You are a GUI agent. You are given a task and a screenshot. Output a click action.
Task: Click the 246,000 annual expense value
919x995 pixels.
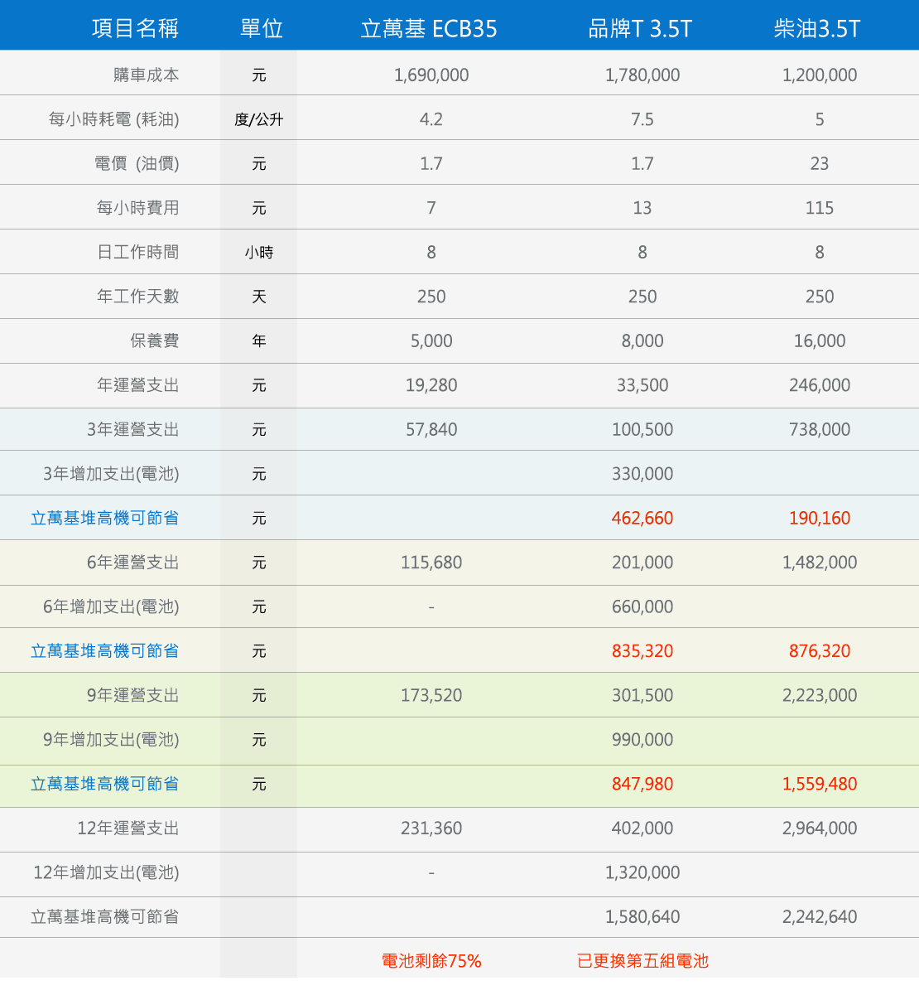point(820,385)
